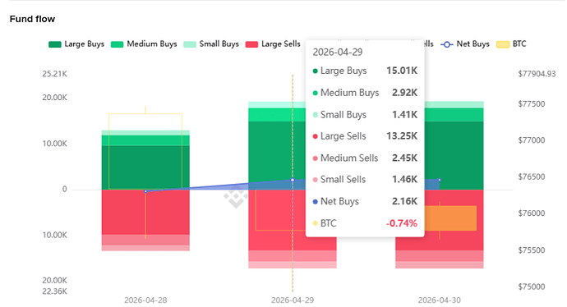Click the Net Buys point on 2026-04-30
Image resolution: width=567 pixels, height=307 pixels.
(440, 180)
